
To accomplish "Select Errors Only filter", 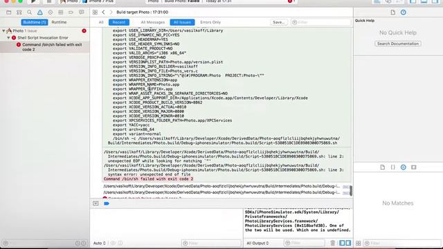I will (210, 22).
